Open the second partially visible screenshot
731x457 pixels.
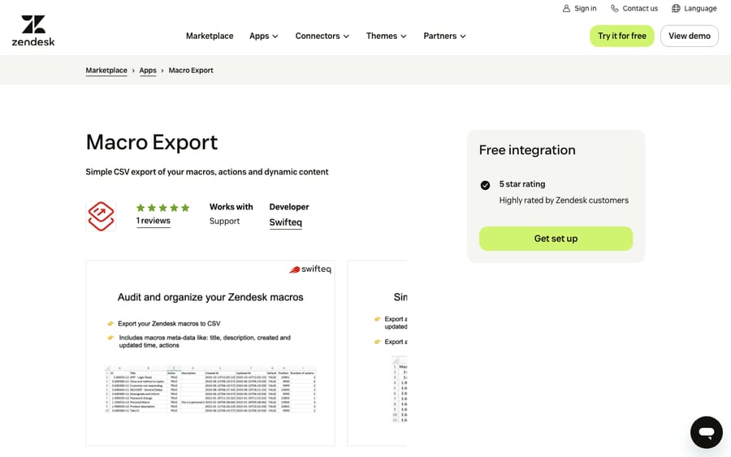pyautogui.click(x=377, y=353)
